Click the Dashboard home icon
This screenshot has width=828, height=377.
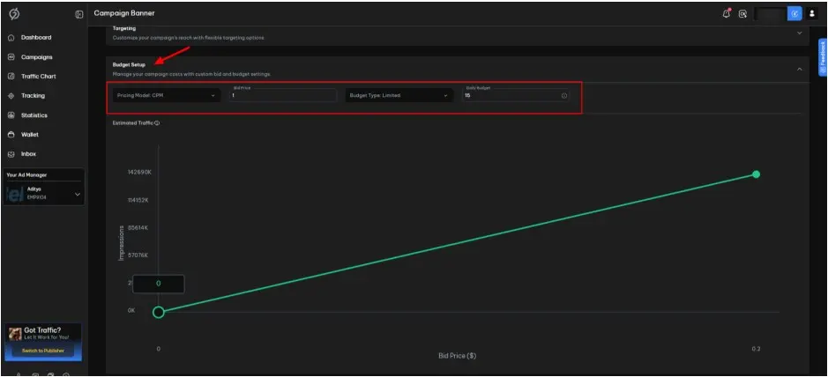pos(11,38)
